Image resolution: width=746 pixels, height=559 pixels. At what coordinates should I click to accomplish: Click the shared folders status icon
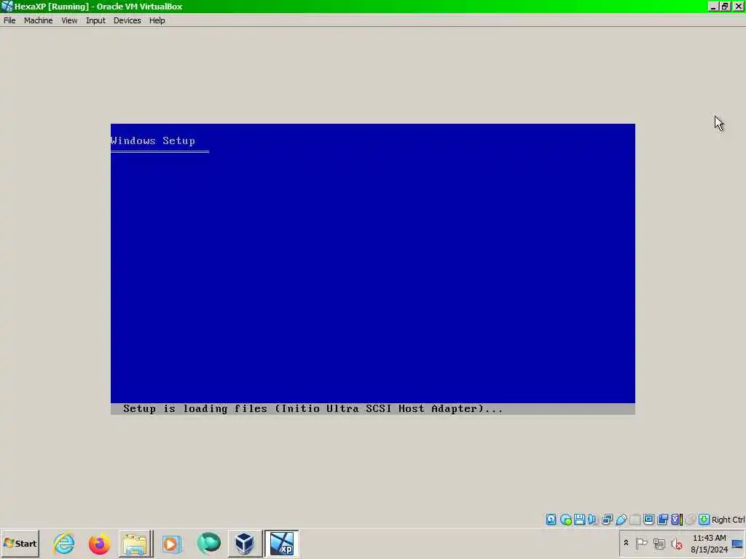tap(635, 520)
